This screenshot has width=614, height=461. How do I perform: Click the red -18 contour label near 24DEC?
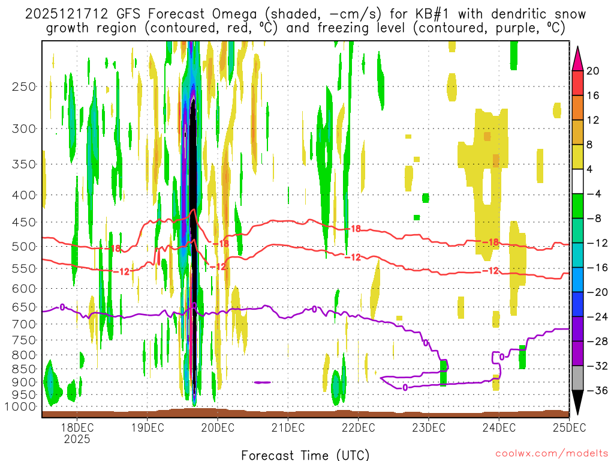(x=490, y=243)
